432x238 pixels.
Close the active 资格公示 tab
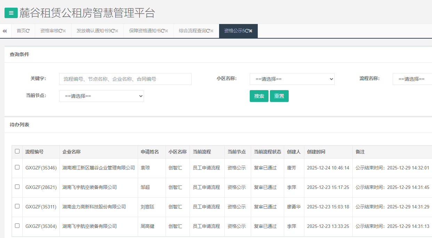(x=251, y=31)
